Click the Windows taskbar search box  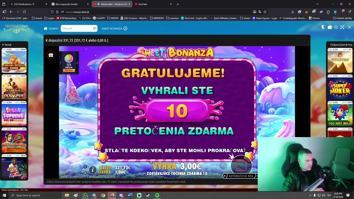(x=36, y=195)
